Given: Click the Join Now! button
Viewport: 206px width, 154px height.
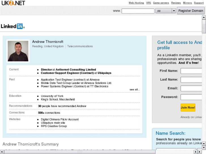Looking at the screenshot, I should tap(188, 107).
